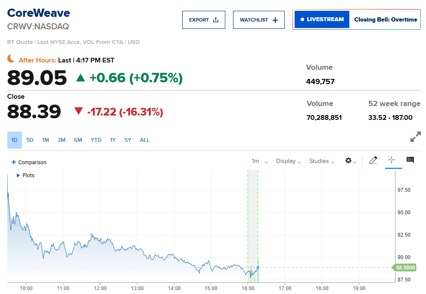The image size is (426, 294).
Task: Switch to the 5D range tab
Action: (x=30, y=140)
